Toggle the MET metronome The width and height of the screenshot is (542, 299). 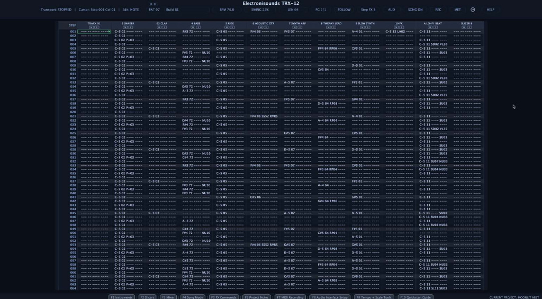tap(457, 10)
